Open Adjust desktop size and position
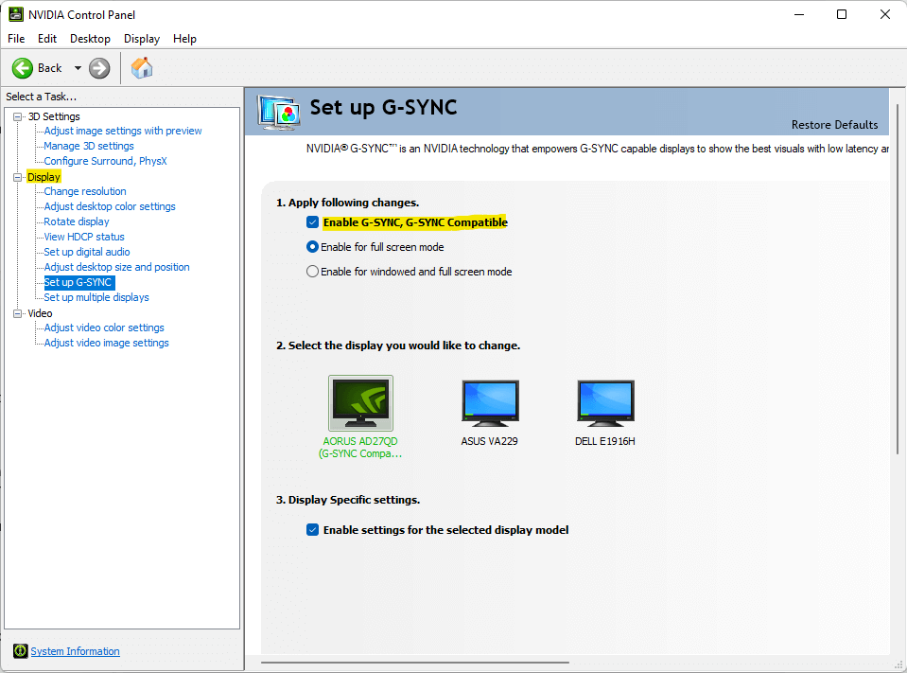 (117, 267)
